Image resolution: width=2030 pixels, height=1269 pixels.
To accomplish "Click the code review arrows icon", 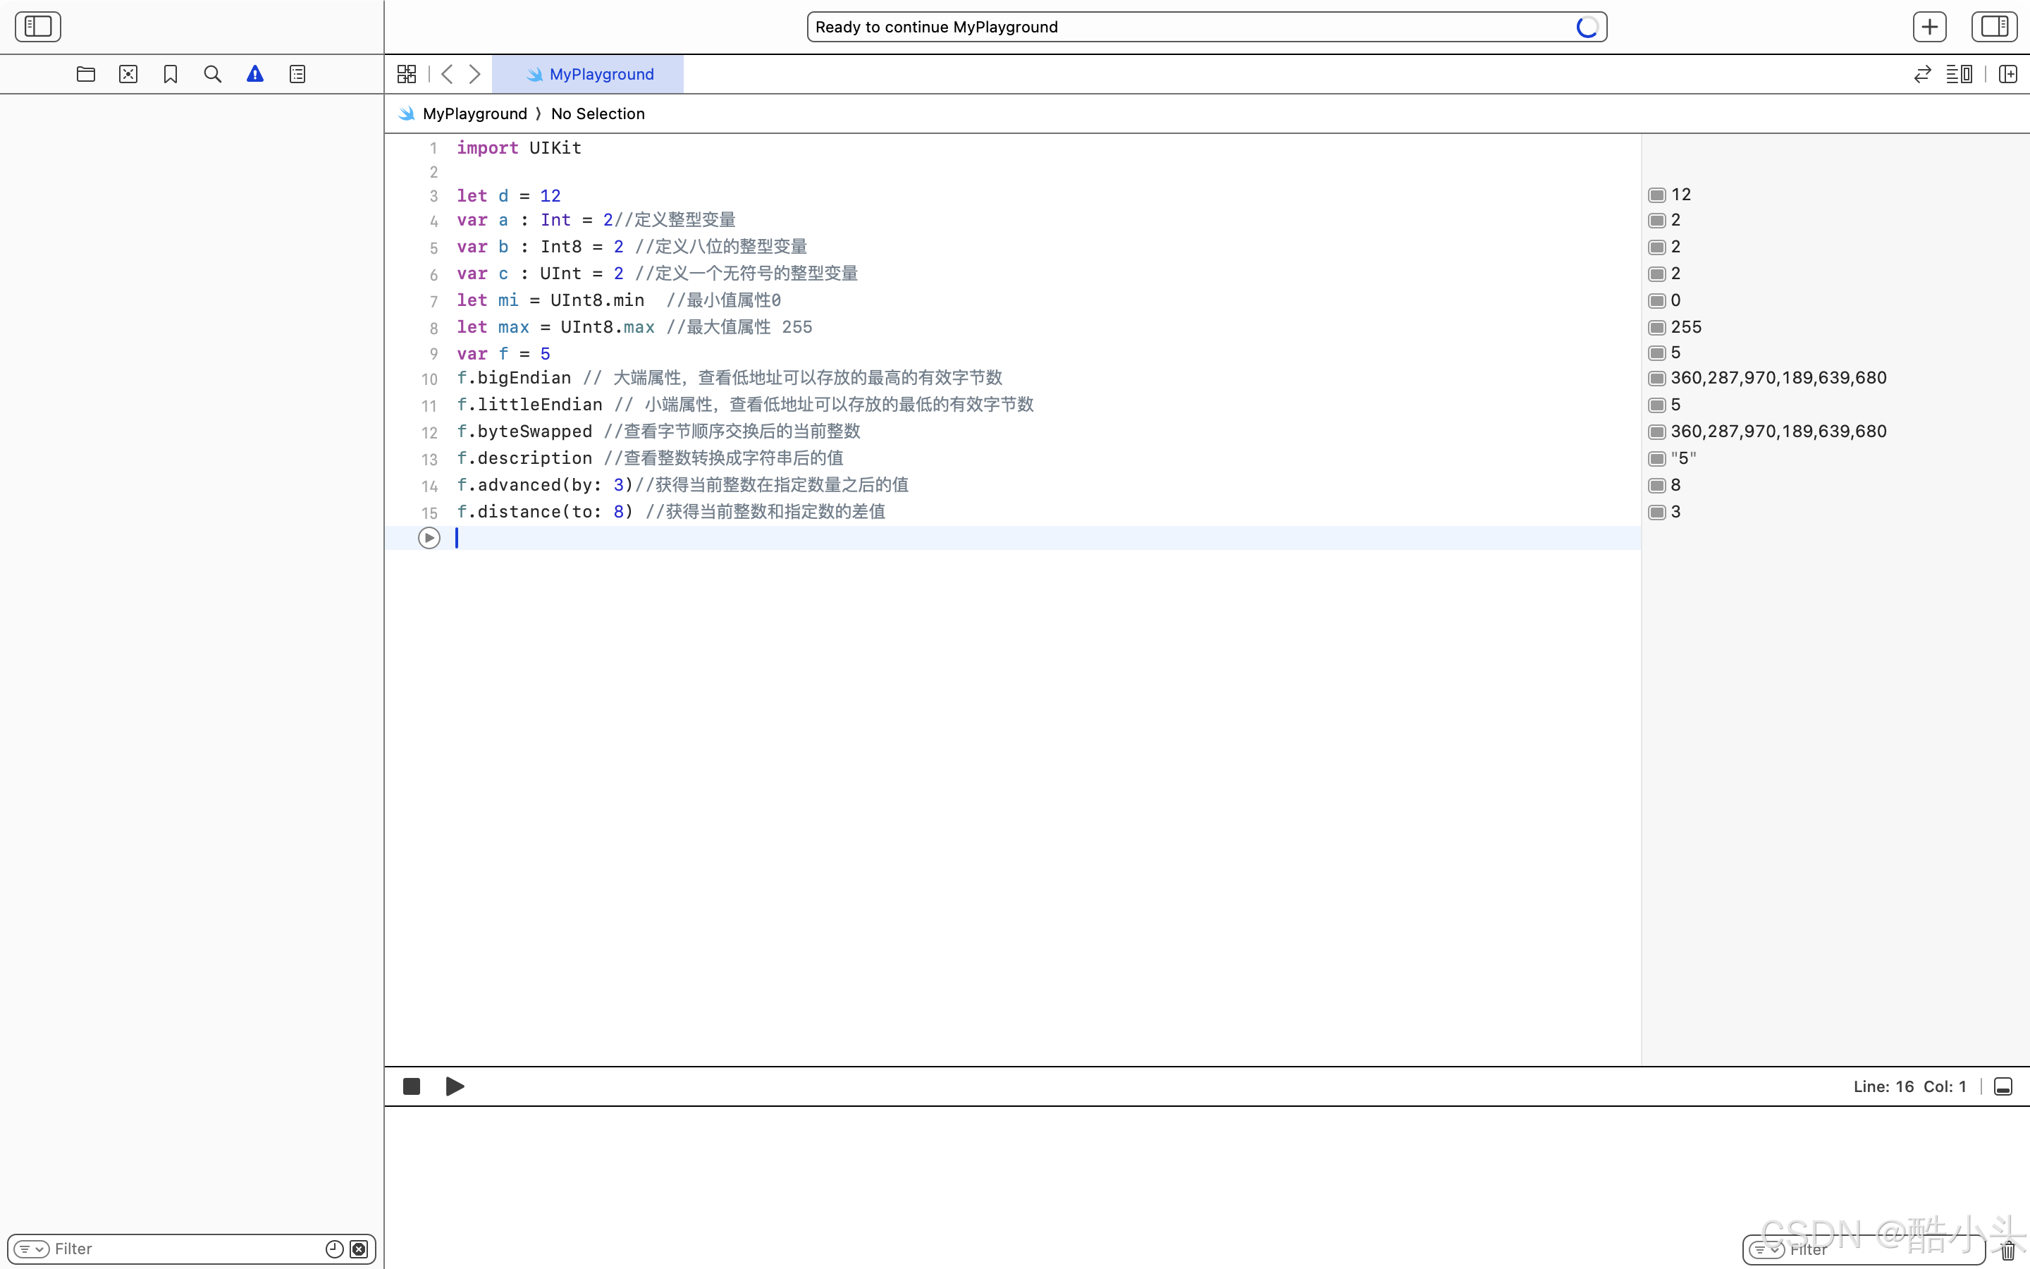I will coord(1921,74).
